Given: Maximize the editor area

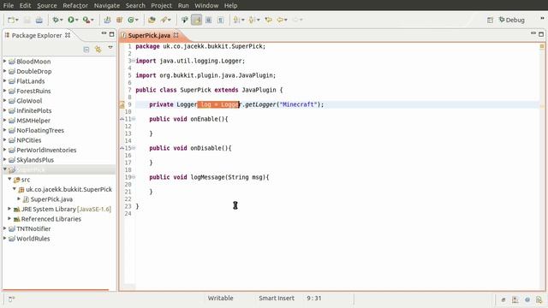Looking at the screenshot, I should [x=541, y=34].
